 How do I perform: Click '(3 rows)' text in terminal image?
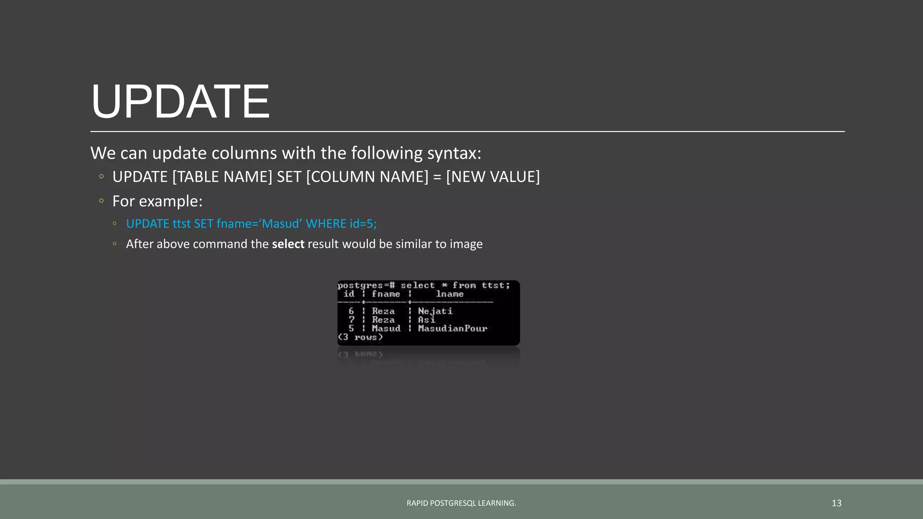[x=361, y=337]
